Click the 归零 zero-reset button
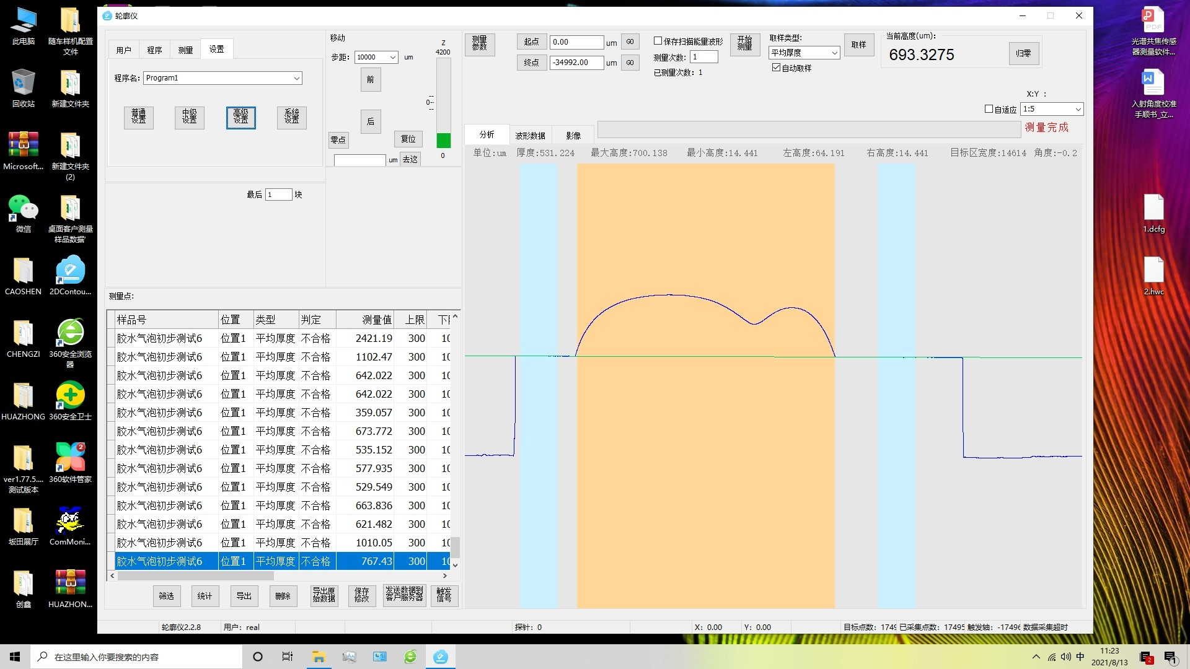Viewport: 1190px width, 669px height. point(1023,54)
